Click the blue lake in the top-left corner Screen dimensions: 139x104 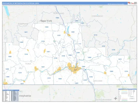pos(7,11)
